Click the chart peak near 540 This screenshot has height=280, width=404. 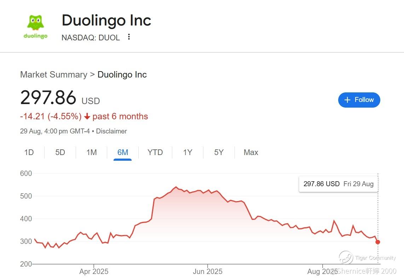(176, 187)
